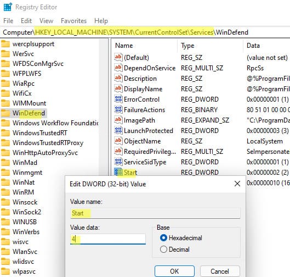Click the DependOnService value icon
290x277 pixels.
(118, 68)
